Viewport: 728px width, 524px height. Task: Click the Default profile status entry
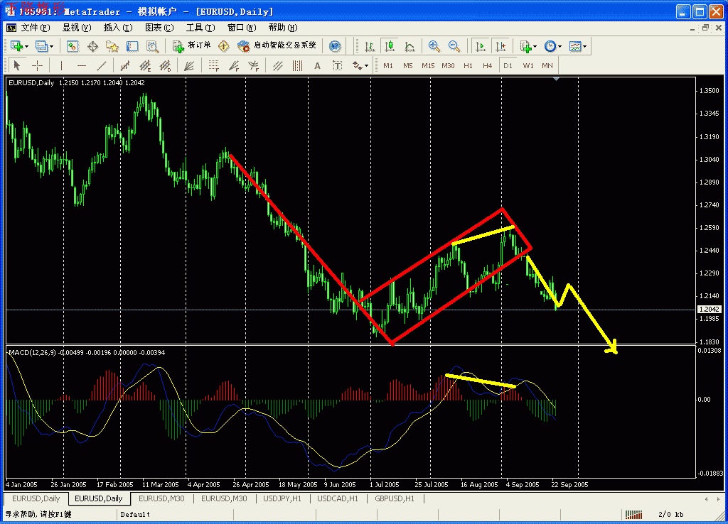click(x=135, y=514)
